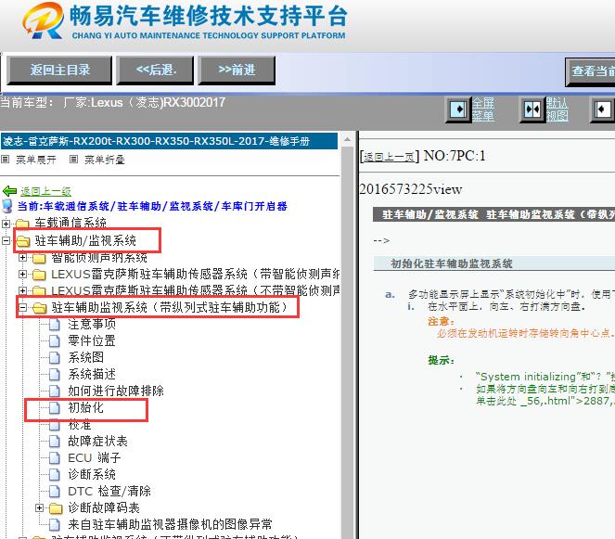The image size is (615, 539).
Task: Click the document icon beside 系统图
Action: 55,358
